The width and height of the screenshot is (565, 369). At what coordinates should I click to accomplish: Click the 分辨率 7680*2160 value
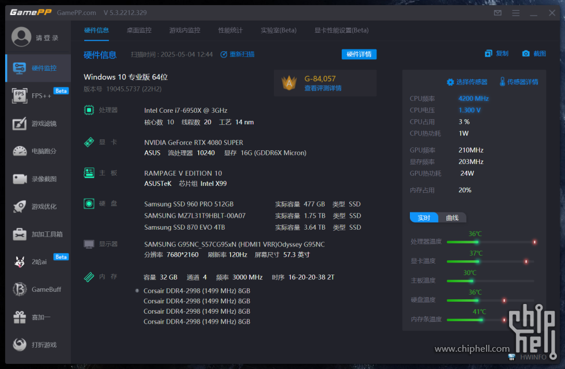pyautogui.click(x=182, y=254)
